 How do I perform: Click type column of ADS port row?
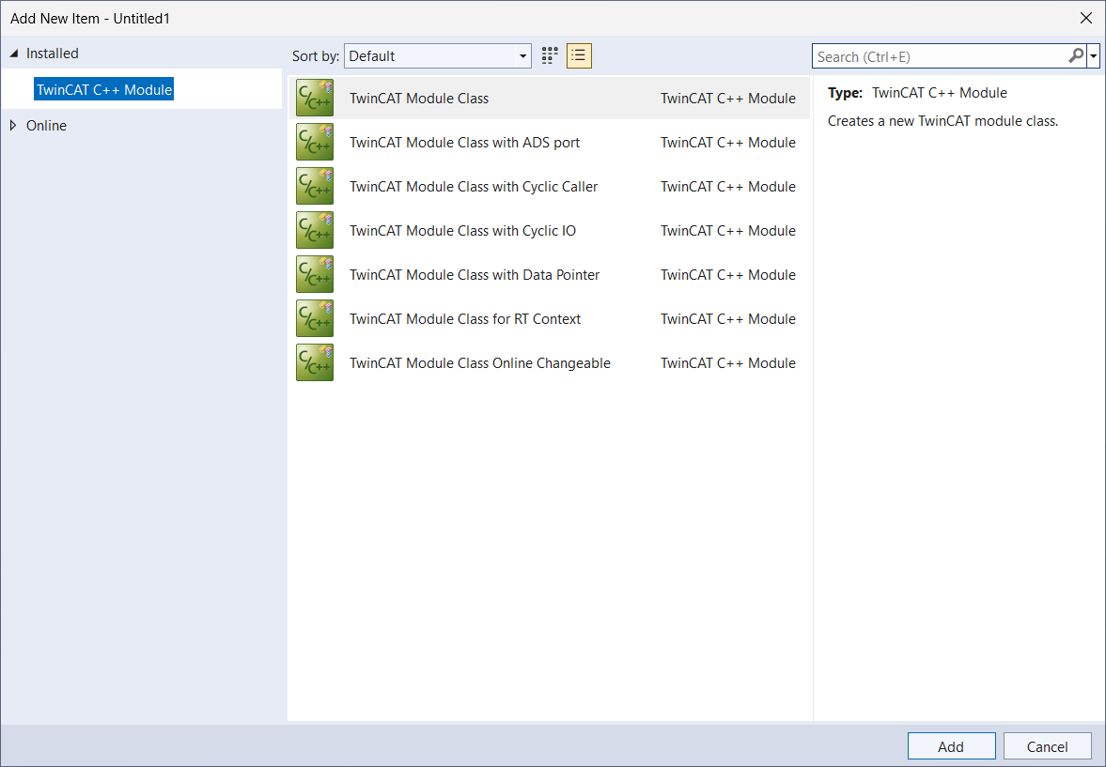pos(728,143)
